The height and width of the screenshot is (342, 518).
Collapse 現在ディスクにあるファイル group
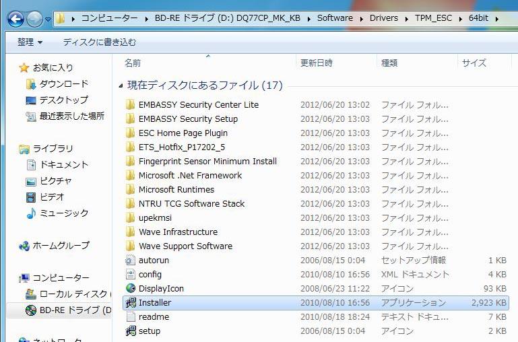point(121,85)
